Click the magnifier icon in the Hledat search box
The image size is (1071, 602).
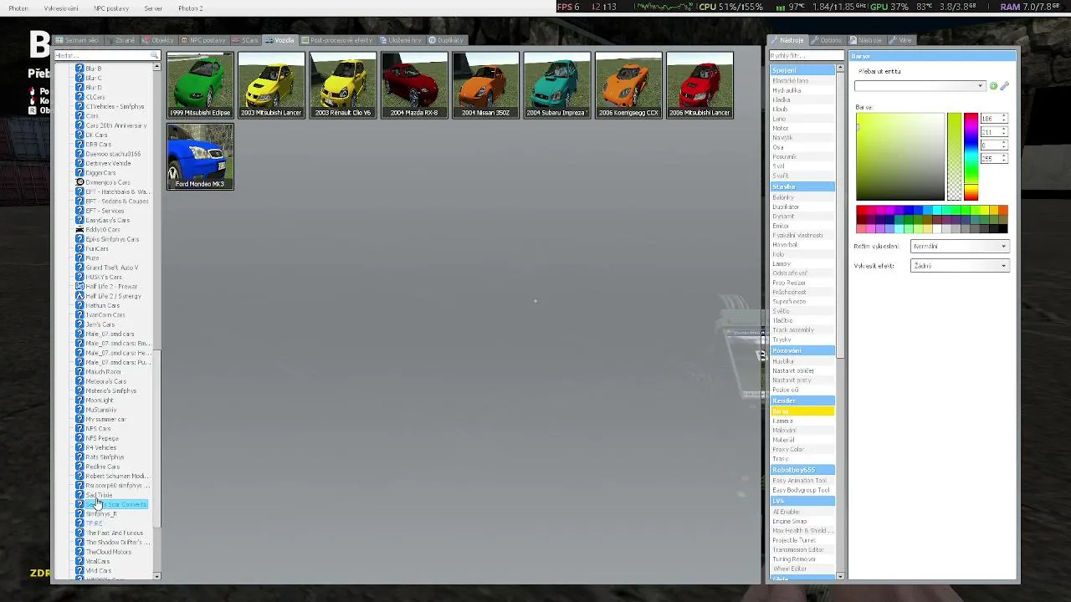pos(155,55)
